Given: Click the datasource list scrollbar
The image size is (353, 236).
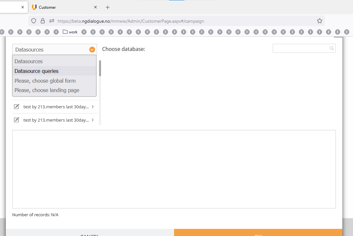Looking at the screenshot, I should click(100, 68).
